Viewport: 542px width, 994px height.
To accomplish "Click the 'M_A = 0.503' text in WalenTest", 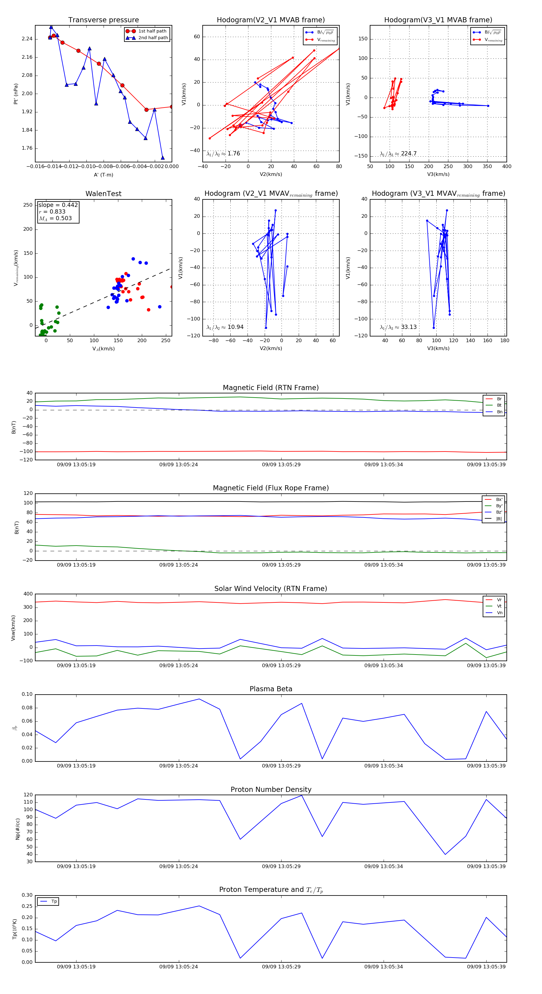I will click(x=55, y=218).
